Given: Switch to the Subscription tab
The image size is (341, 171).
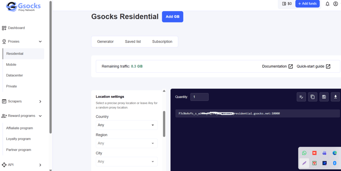Looking at the screenshot, I should point(162,42).
